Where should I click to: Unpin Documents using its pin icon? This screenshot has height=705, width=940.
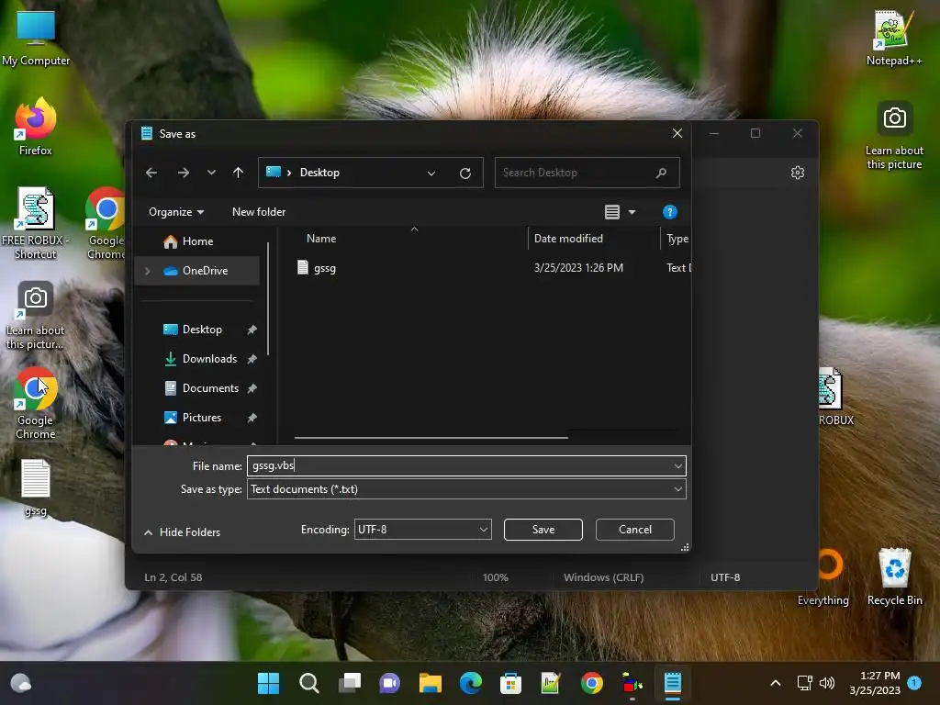(x=252, y=388)
